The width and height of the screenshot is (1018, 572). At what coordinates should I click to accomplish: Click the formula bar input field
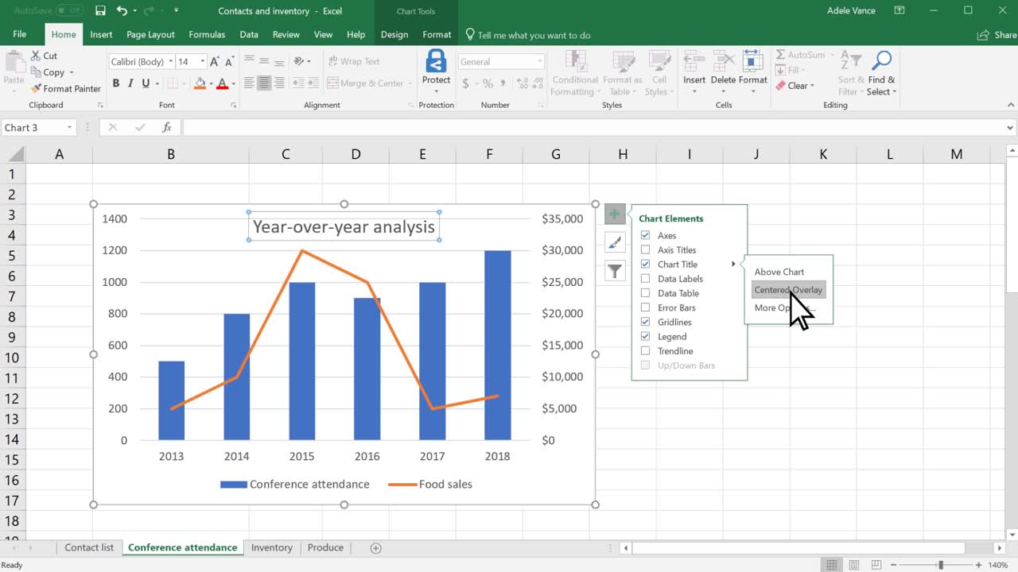[593, 127]
